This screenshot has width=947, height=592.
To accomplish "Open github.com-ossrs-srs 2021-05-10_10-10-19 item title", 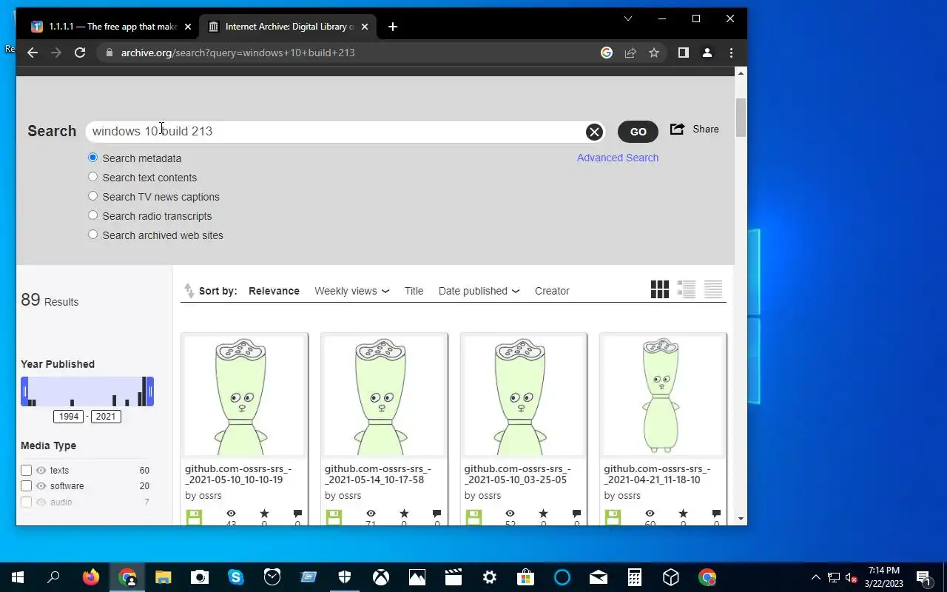I will (238, 474).
